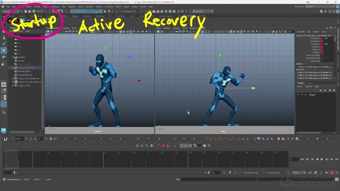Click the first orange character shelf icon
Image resolution: width=340 pixels, height=191 pixels.
tap(10, 21)
